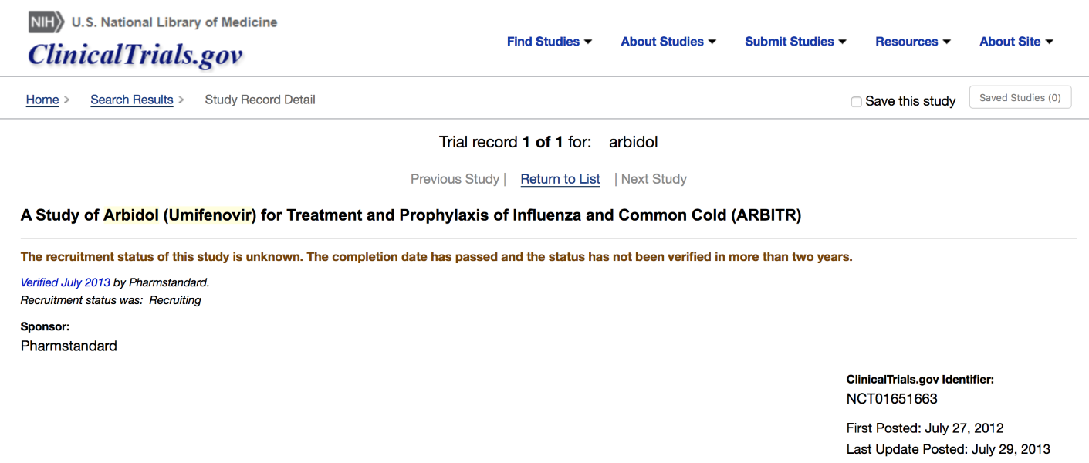This screenshot has height=463, width=1089.
Task: Check the Save this study checkbox
Action: coord(856,102)
